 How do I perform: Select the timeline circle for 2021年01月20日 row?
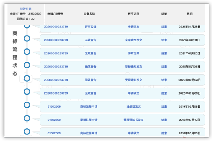[27, 52]
